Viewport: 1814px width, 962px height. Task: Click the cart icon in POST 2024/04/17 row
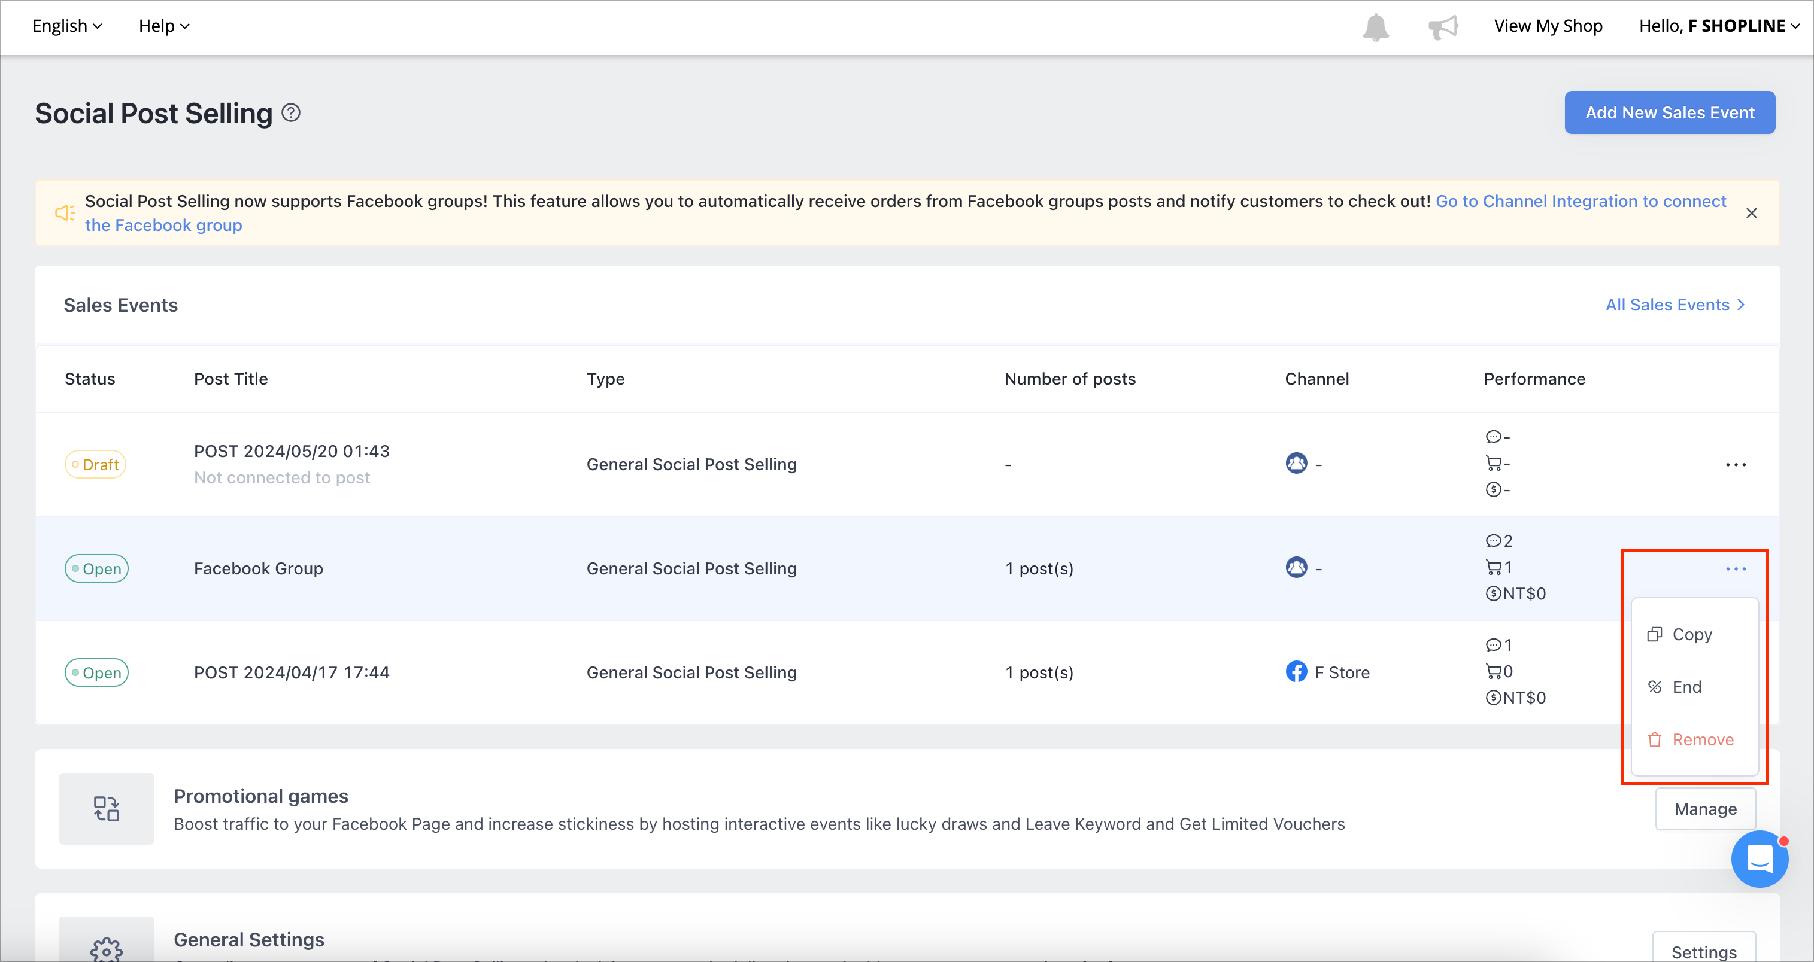tap(1493, 671)
